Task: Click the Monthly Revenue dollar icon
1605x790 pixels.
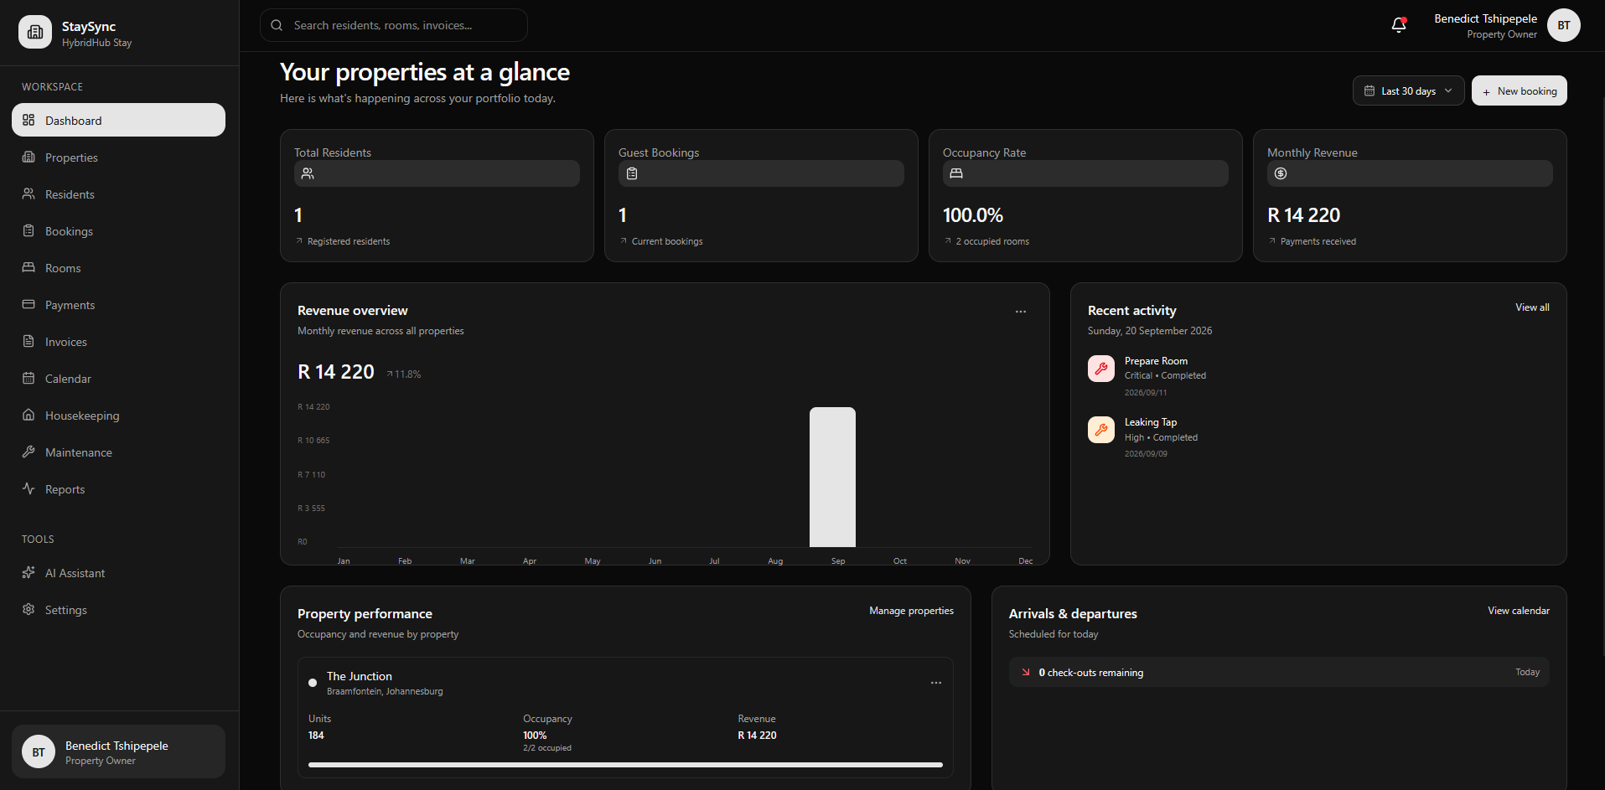Action: pyautogui.click(x=1281, y=173)
